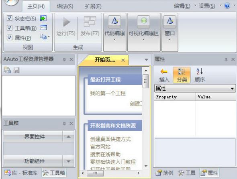
Task: Click the Run (运行 F5) play icon
Action: (x=67, y=22)
